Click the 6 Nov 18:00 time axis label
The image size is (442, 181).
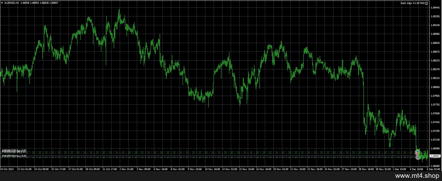tap(161, 169)
